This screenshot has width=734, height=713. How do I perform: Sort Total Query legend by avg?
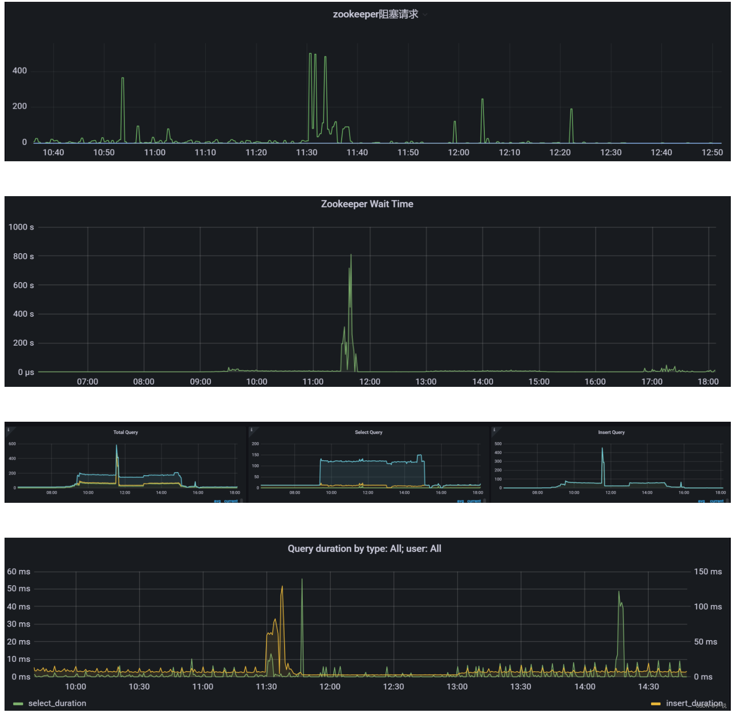217,501
